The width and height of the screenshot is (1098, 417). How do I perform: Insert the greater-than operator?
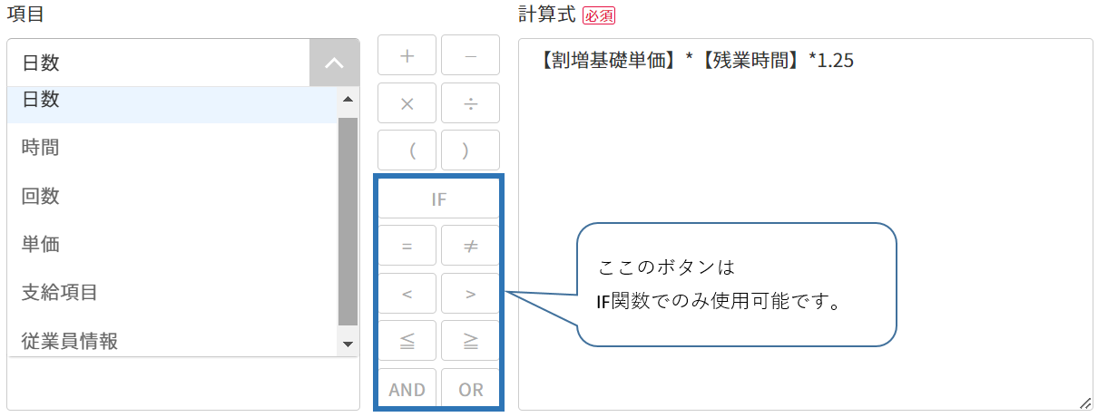[470, 294]
